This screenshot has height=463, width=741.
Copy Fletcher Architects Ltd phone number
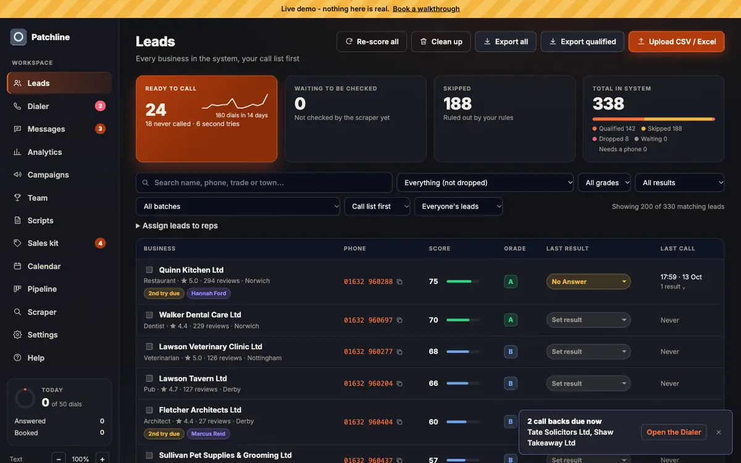tap(400, 422)
